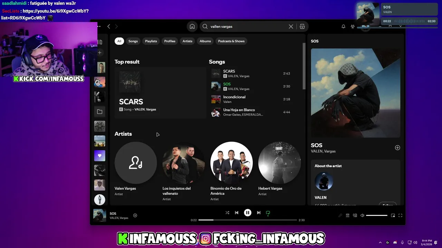The width and height of the screenshot is (442, 248).
Task: Go forward with the right arrow
Action: point(116,27)
